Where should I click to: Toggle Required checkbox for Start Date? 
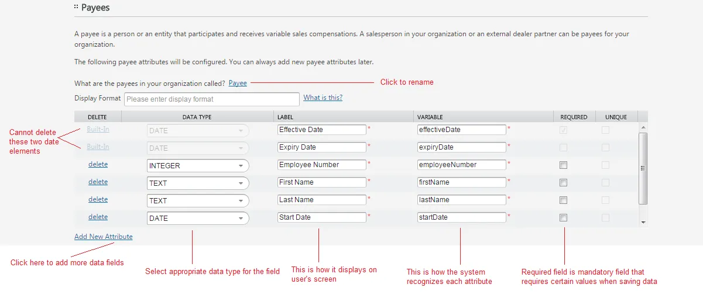[x=563, y=218]
